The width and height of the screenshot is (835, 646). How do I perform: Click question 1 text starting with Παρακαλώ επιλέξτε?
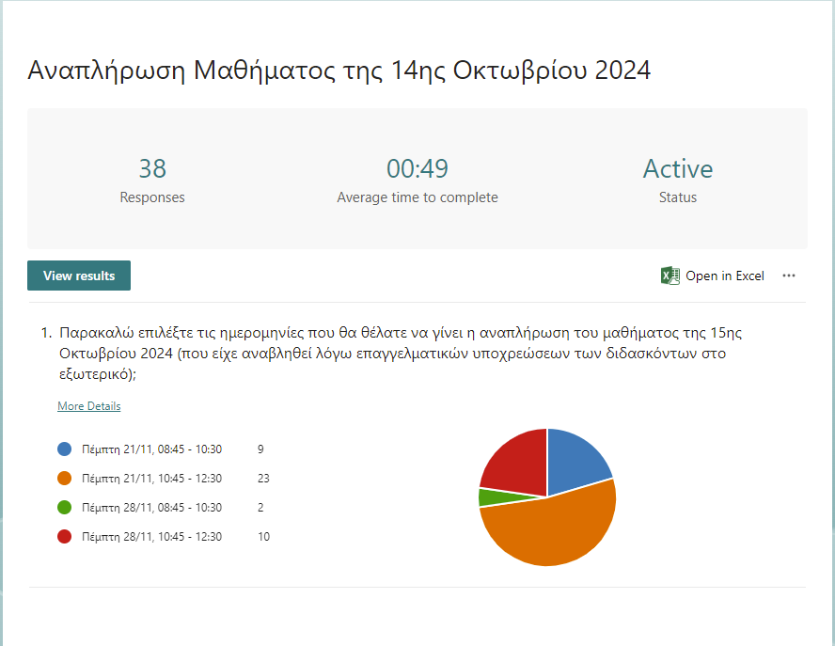(x=401, y=353)
